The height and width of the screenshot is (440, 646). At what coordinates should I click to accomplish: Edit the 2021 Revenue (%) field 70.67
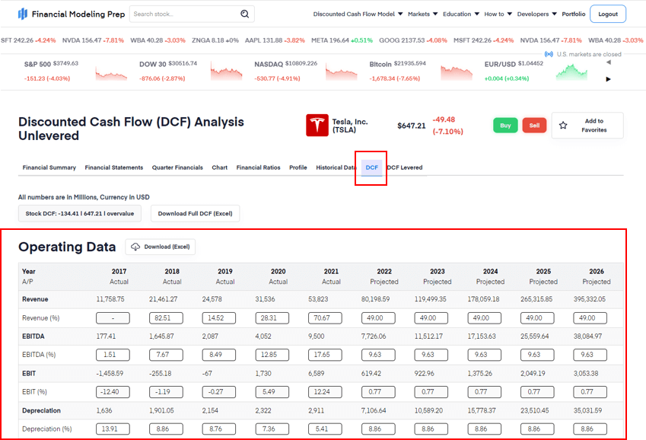pos(325,318)
